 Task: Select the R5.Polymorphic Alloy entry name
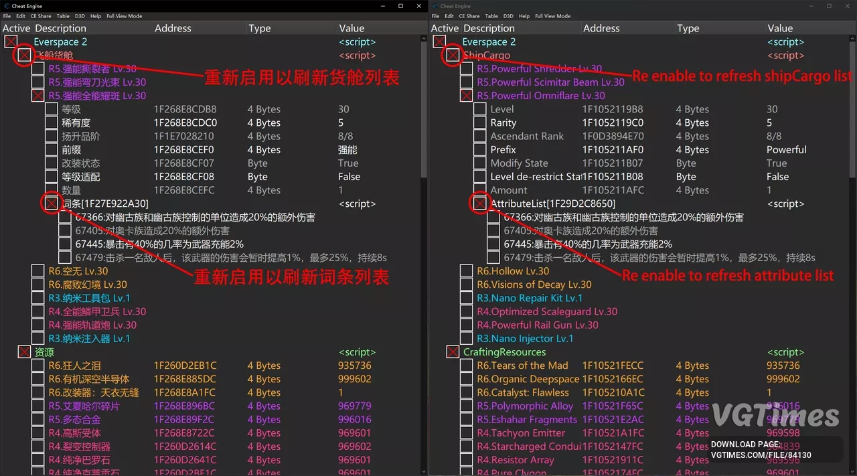[525, 406]
